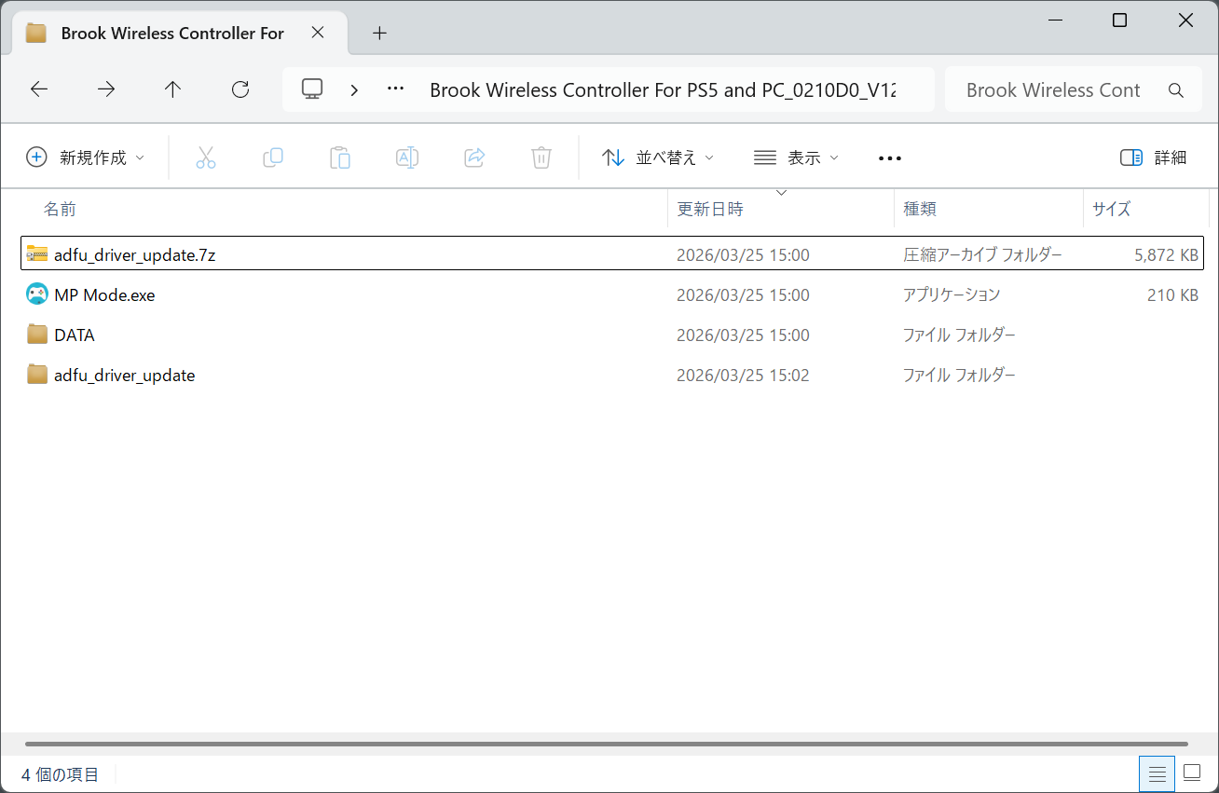Click the Paste clipboard icon

point(340,157)
